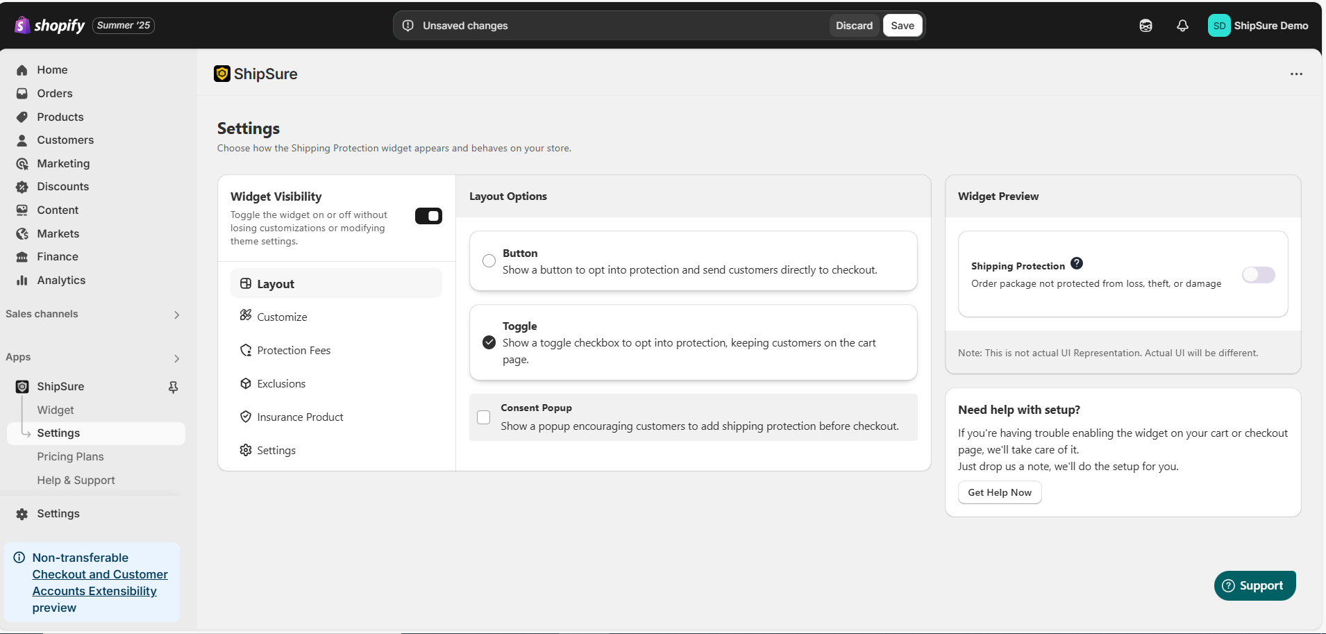Click the Insurance Product shield icon
This screenshot has height=634, width=1326.
point(246,417)
